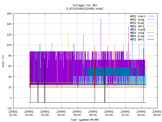This screenshot has height=122, width=162.
Task: Click the 'NPD2 bias' legend label
Action: pyautogui.click(x=137, y=23)
